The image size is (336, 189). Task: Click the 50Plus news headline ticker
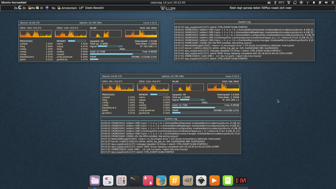(260, 8)
